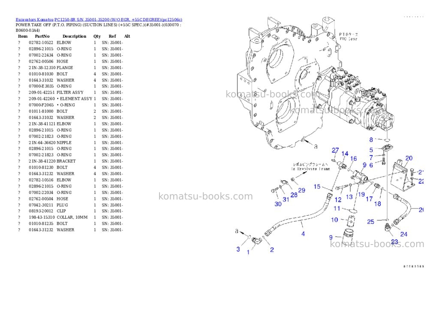Click callout number 1 in the diagram
This screenshot has width=439, height=311.
tap(248, 252)
